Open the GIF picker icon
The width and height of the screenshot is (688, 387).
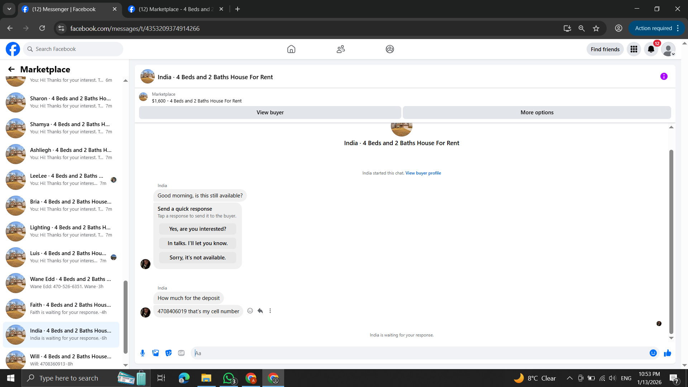(181, 353)
